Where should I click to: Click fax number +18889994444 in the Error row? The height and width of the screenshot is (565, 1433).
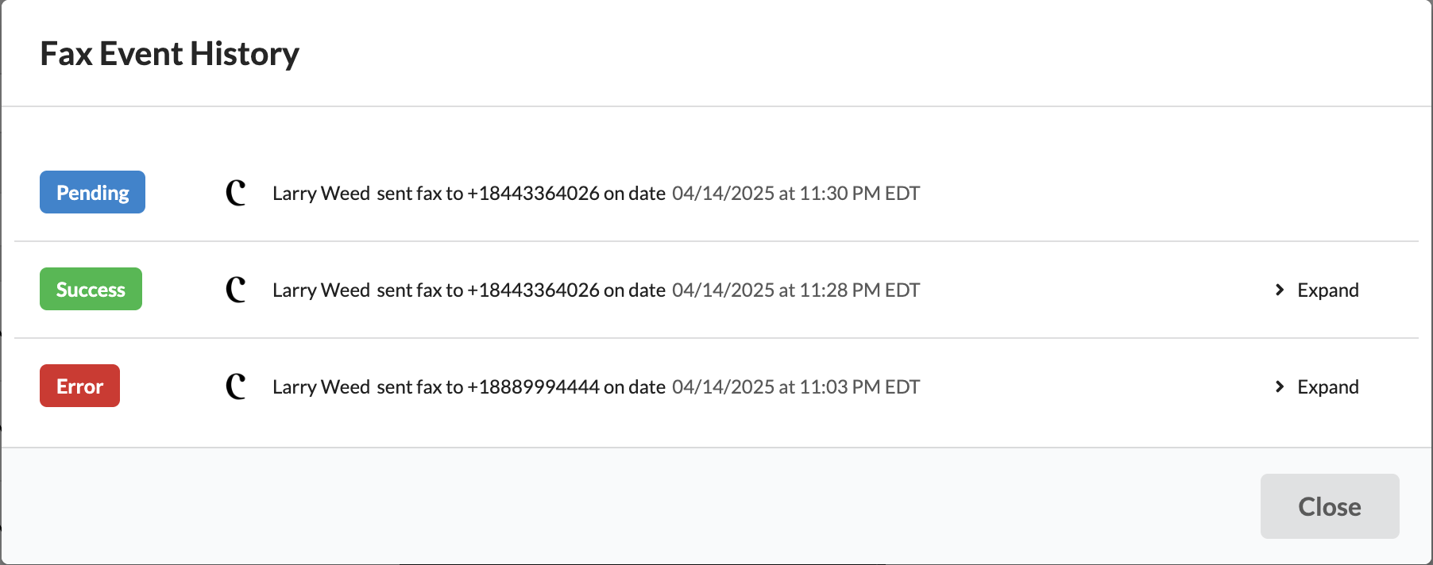click(x=533, y=386)
